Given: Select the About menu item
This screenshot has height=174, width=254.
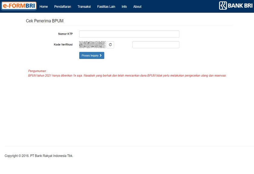Looking at the screenshot, I should [x=137, y=7].
